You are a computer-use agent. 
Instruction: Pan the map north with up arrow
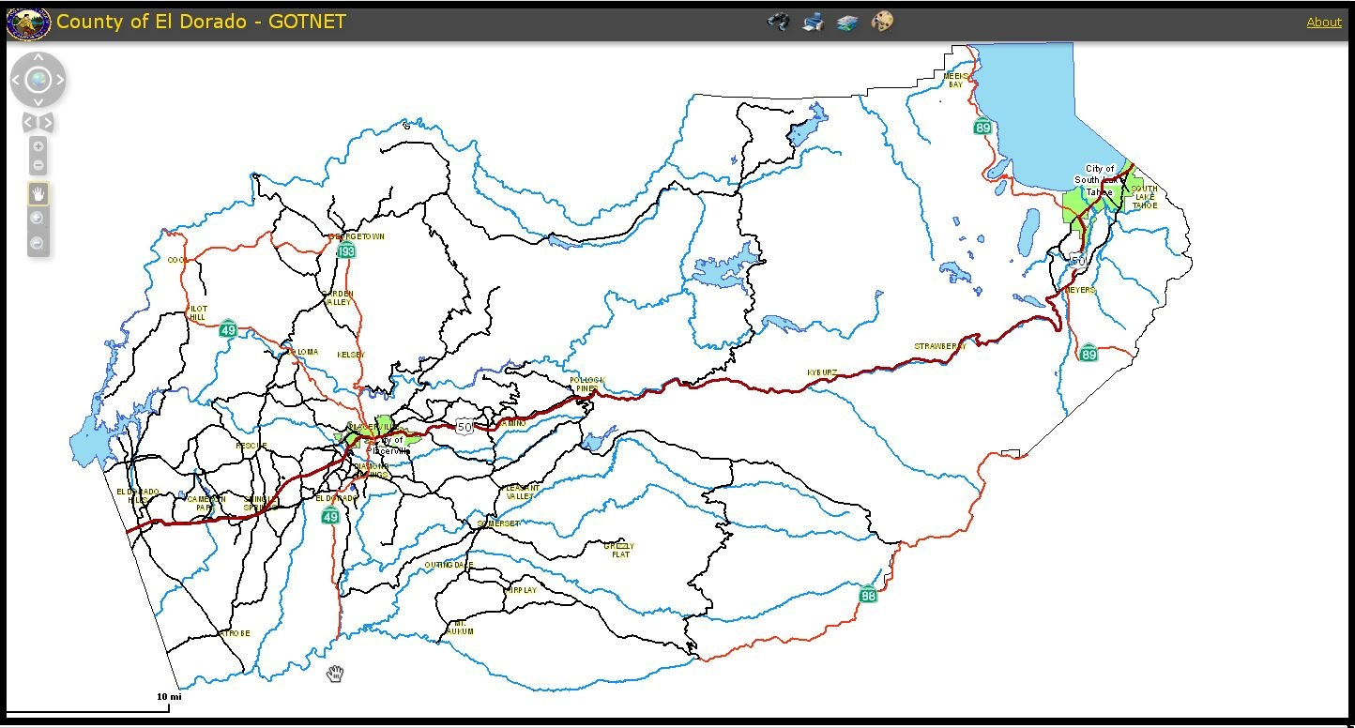click(38, 58)
